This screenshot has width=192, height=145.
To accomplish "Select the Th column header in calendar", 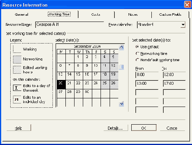I will (x=87, y=52).
